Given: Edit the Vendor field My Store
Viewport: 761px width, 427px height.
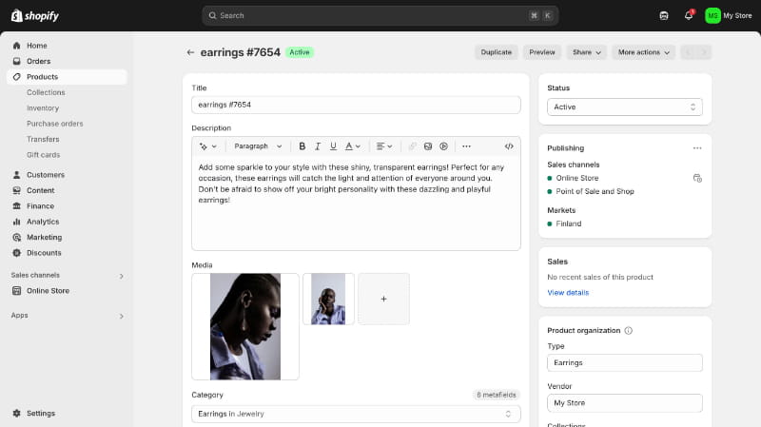Looking at the screenshot, I should point(625,402).
